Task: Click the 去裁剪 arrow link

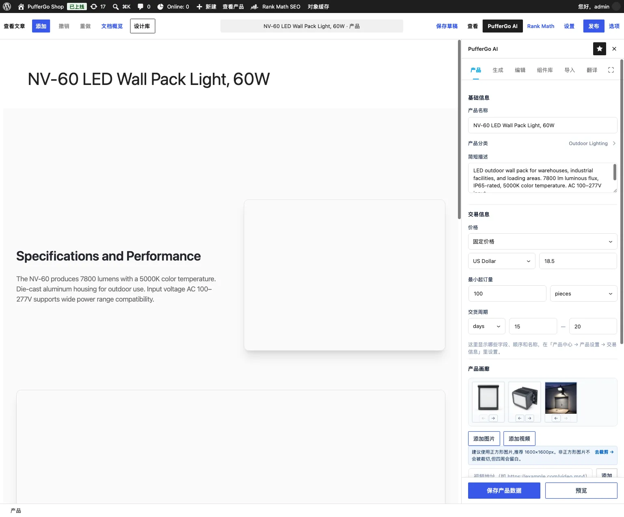Action: (x=604, y=452)
